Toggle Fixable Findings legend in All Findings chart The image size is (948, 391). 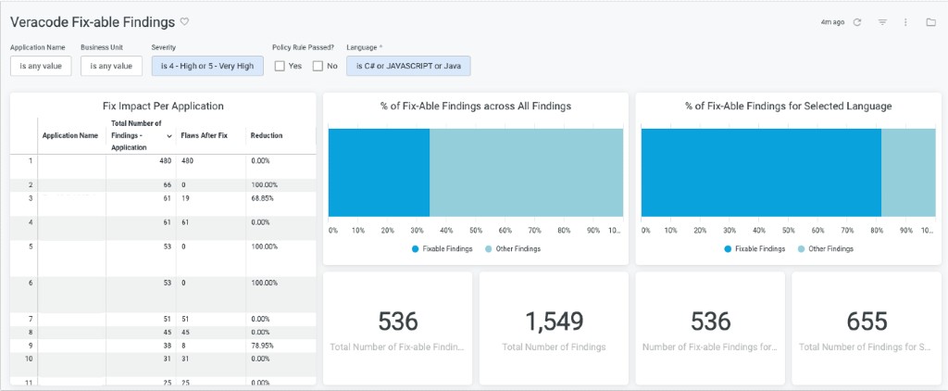442,248
